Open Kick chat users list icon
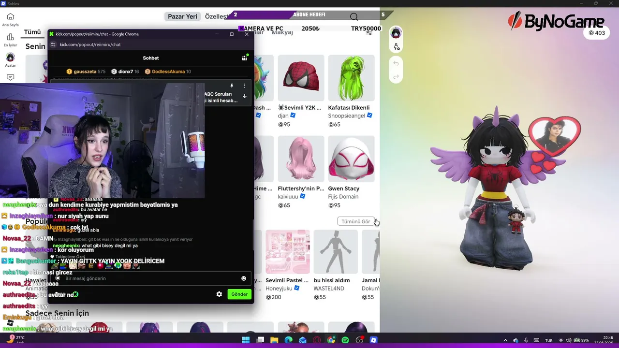 pos(244,58)
